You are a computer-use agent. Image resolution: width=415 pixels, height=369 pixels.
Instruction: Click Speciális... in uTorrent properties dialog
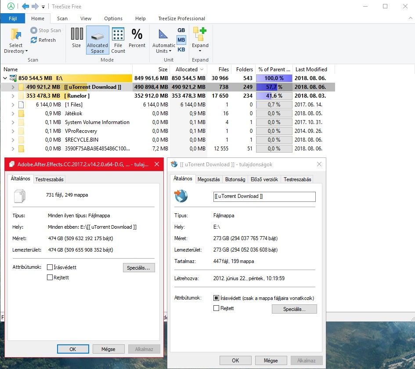[x=294, y=309]
